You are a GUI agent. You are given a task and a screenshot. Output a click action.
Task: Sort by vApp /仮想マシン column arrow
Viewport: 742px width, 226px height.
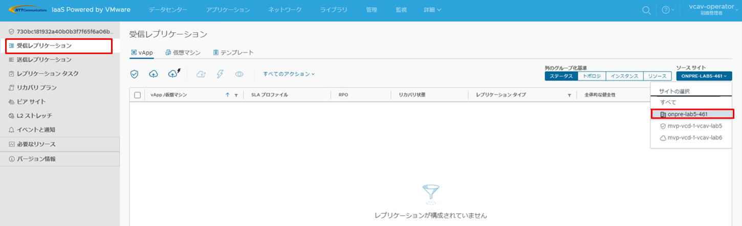tap(228, 95)
